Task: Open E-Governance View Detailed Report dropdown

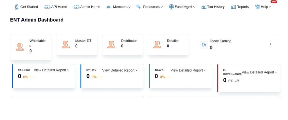Action: (259, 72)
